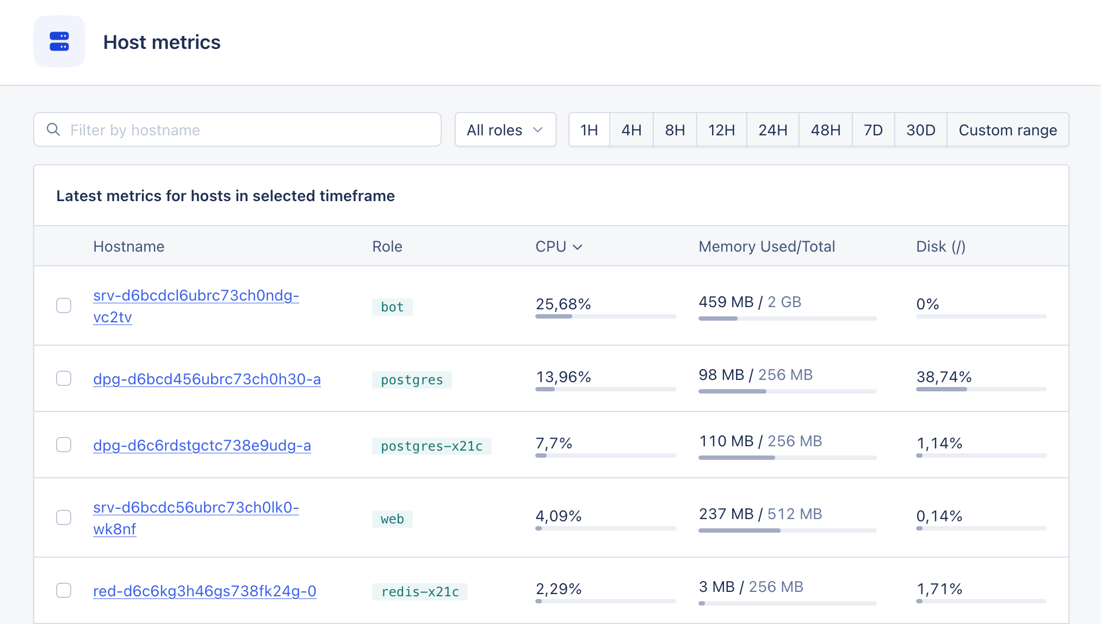Image resolution: width=1101 pixels, height=624 pixels.
Task: Open host srv-d6bcdc56ubrc73ch0lk0-wk8nf
Action: [196, 518]
